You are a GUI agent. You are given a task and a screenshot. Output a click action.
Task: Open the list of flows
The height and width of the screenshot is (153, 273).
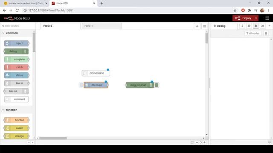tap(205, 26)
